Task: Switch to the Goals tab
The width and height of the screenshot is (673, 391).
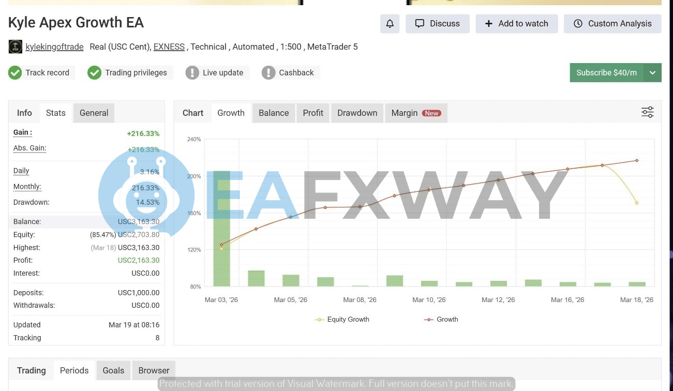Action: (x=113, y=370)
